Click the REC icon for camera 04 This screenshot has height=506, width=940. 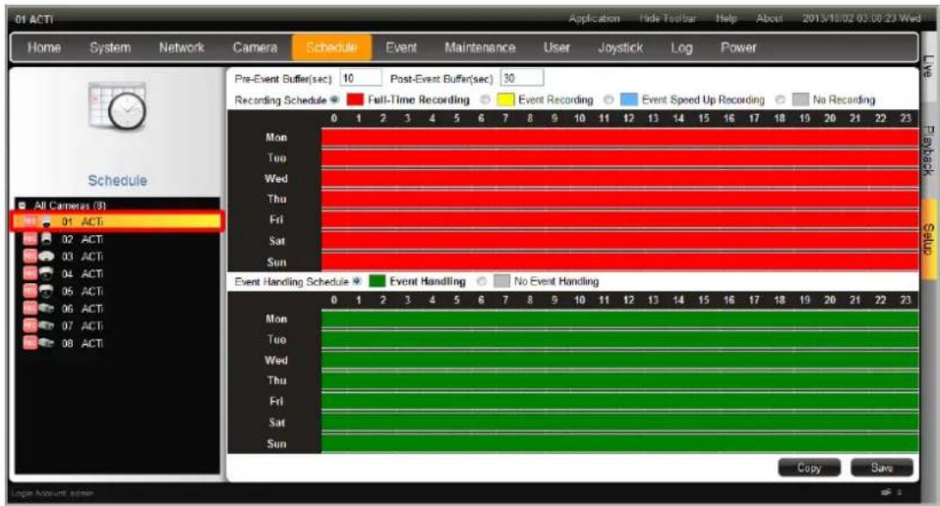click(x=29, y=274)
